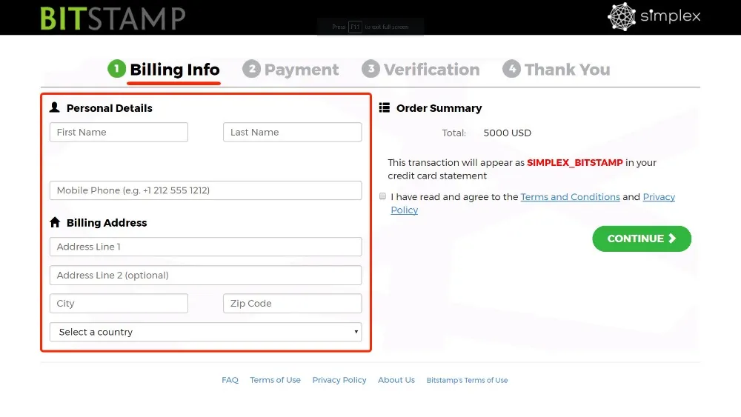Image resolution: width=741 pixels, height=417 pixels.
Task: Focus the City field
Action: (119, 304)
